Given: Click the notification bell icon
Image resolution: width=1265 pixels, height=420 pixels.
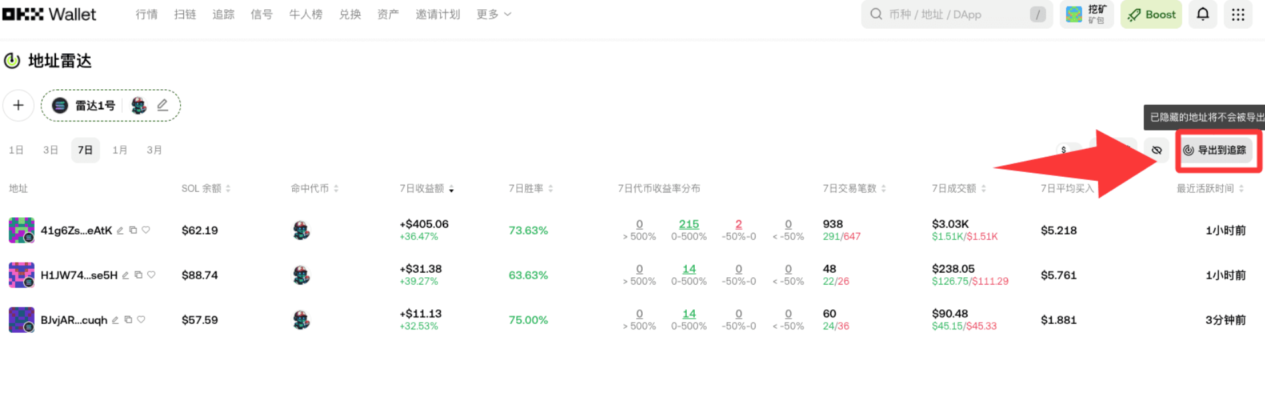Looking at the screenshot, I should point(1202,15).
